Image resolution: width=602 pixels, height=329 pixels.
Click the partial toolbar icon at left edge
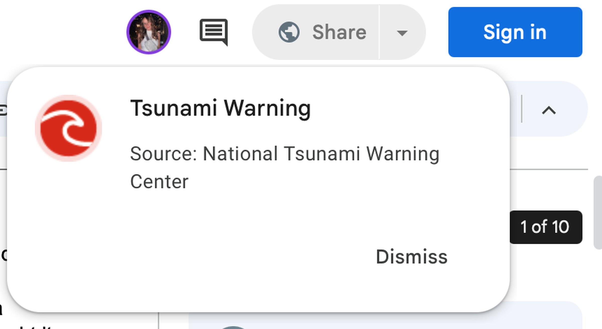pos(3,110)
